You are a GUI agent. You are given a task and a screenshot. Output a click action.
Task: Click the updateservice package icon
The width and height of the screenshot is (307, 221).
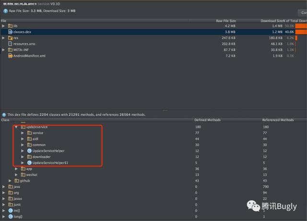24,127
